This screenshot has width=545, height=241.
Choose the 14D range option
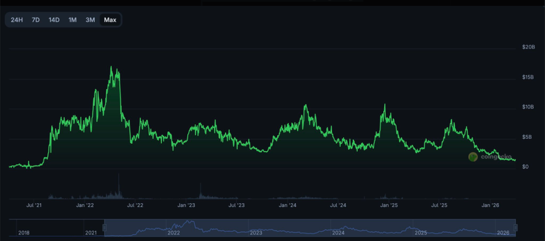[x=54, y=20]
